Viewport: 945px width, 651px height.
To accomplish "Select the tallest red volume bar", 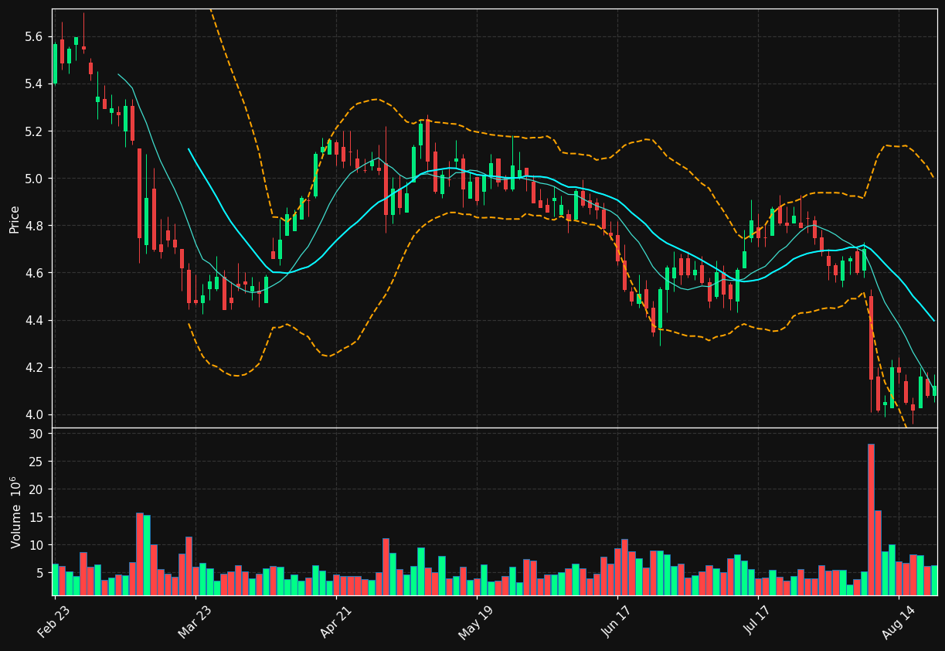I will tap(871, 520).
